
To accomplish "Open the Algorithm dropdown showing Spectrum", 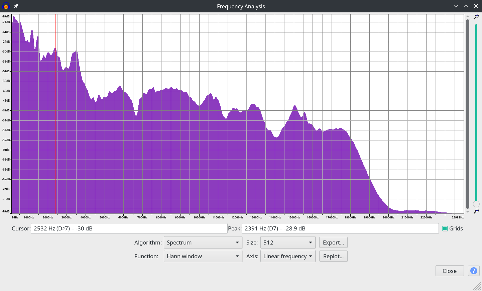I will 203,242.
